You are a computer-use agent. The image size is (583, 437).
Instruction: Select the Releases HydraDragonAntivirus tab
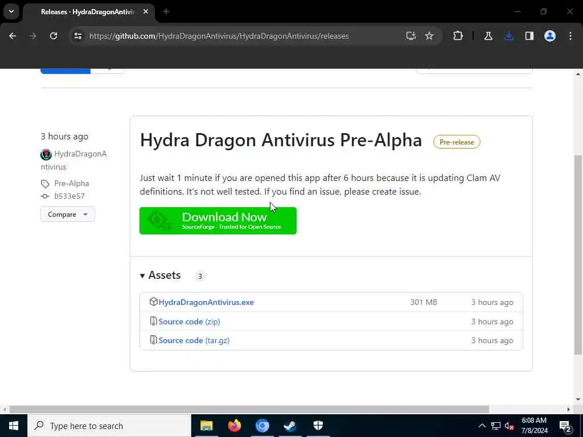point(88,12)
